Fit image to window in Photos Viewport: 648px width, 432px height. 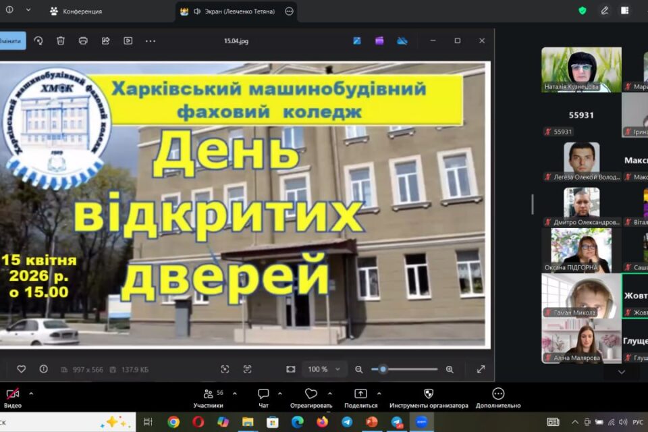[x=291, y=369]
